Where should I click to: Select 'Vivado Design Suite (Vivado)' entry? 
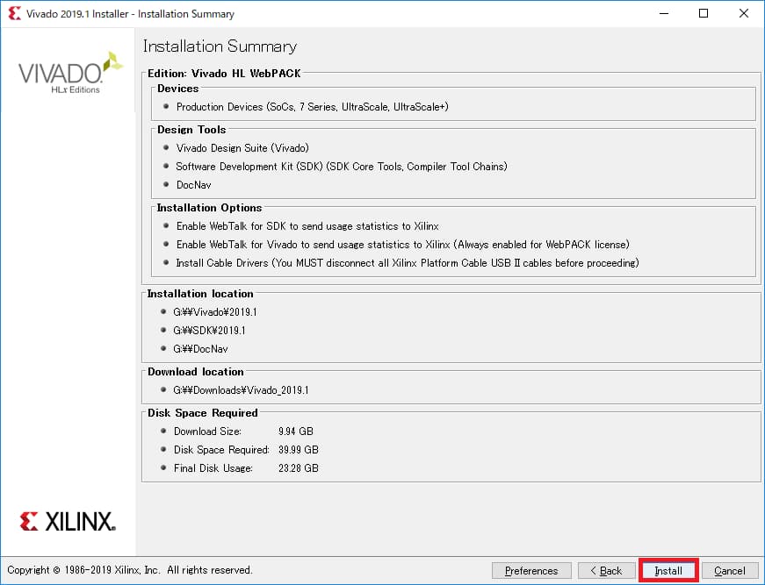pos(242,148)
